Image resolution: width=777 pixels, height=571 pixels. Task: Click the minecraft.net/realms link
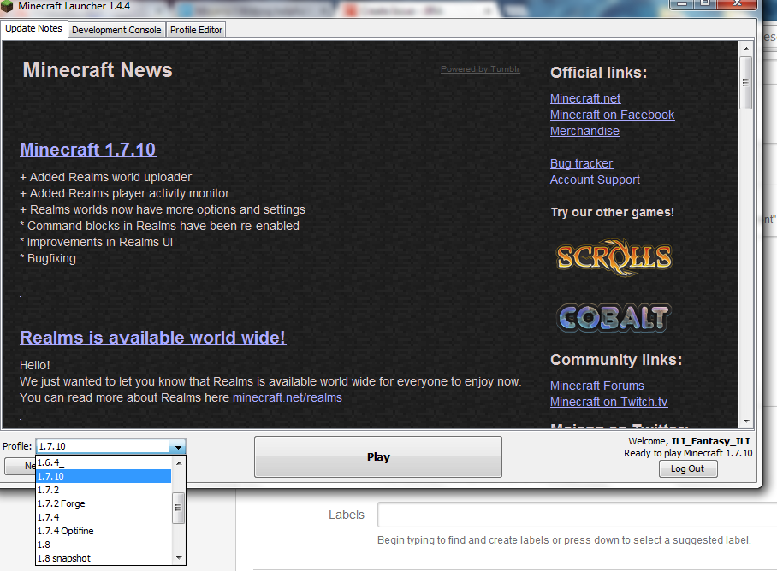click(x=287, y=397)
